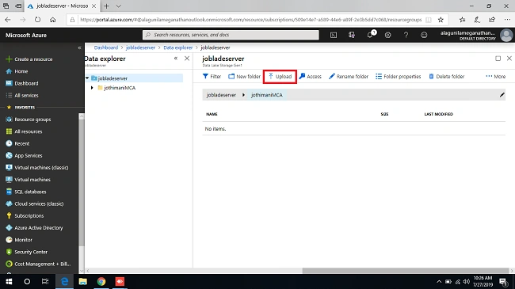Click jobladeserver in path bar

point(221,95)
